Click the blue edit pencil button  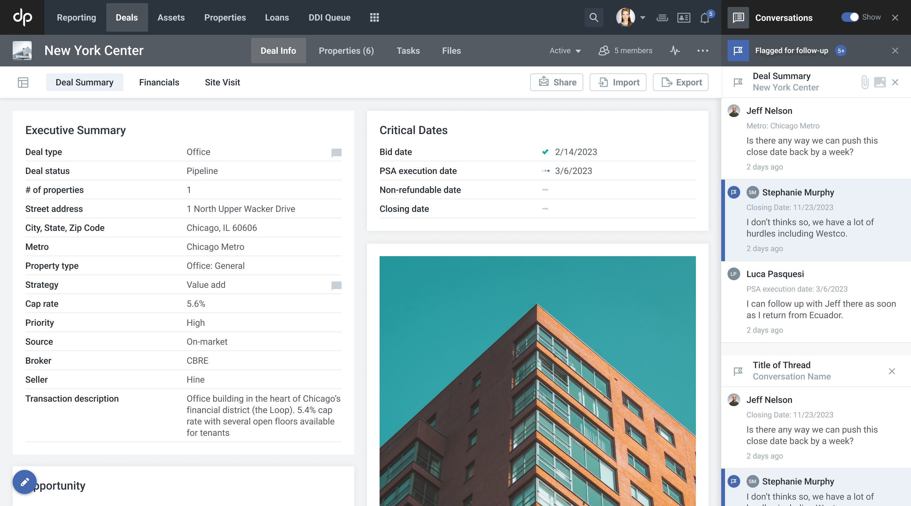pos(24,482)
